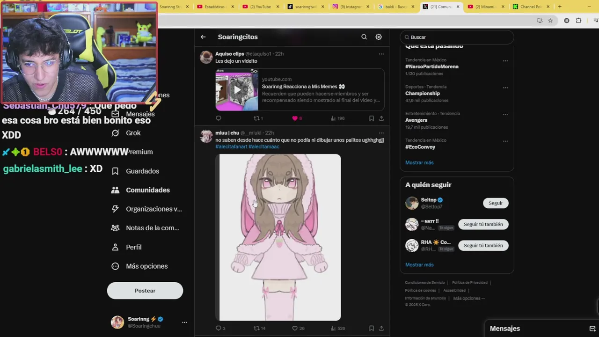Open a new browser tab
The width and height of the screenshot is (599, 337).
pos(560,7)
